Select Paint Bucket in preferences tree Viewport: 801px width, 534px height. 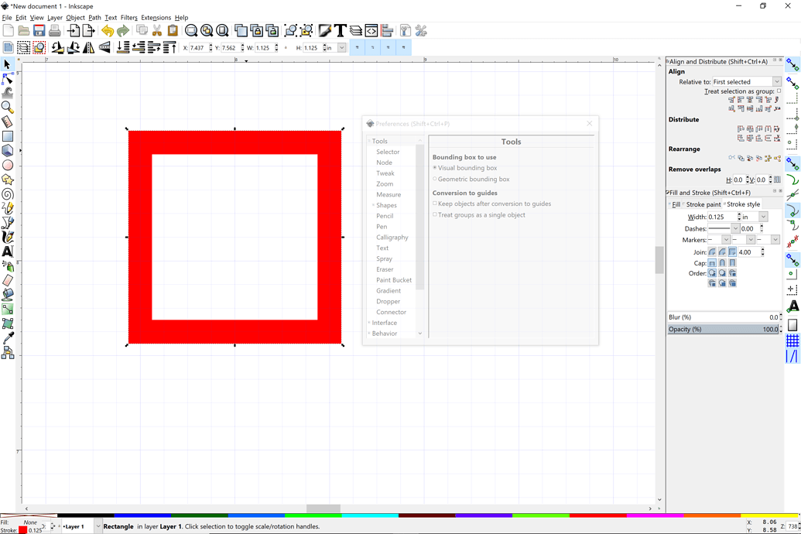click(394, 280)
